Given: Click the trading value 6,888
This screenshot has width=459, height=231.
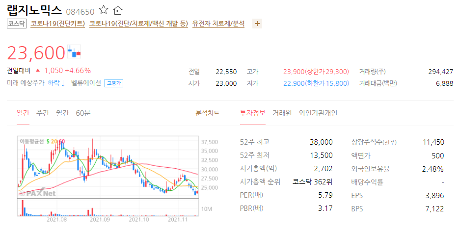Looking at the screenshot, I should pos(444,84).
